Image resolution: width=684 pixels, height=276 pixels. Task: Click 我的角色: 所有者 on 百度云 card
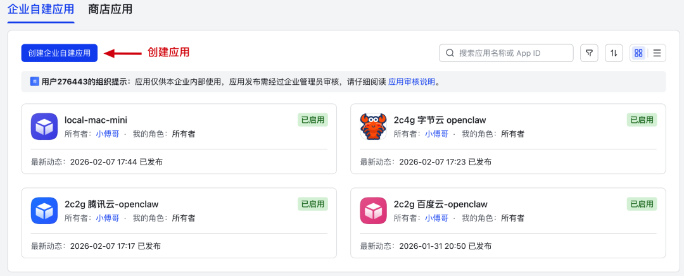point(493,218)
